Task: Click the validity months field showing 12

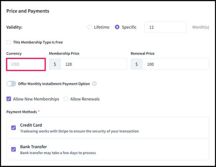Action: (x=166, y=27)
